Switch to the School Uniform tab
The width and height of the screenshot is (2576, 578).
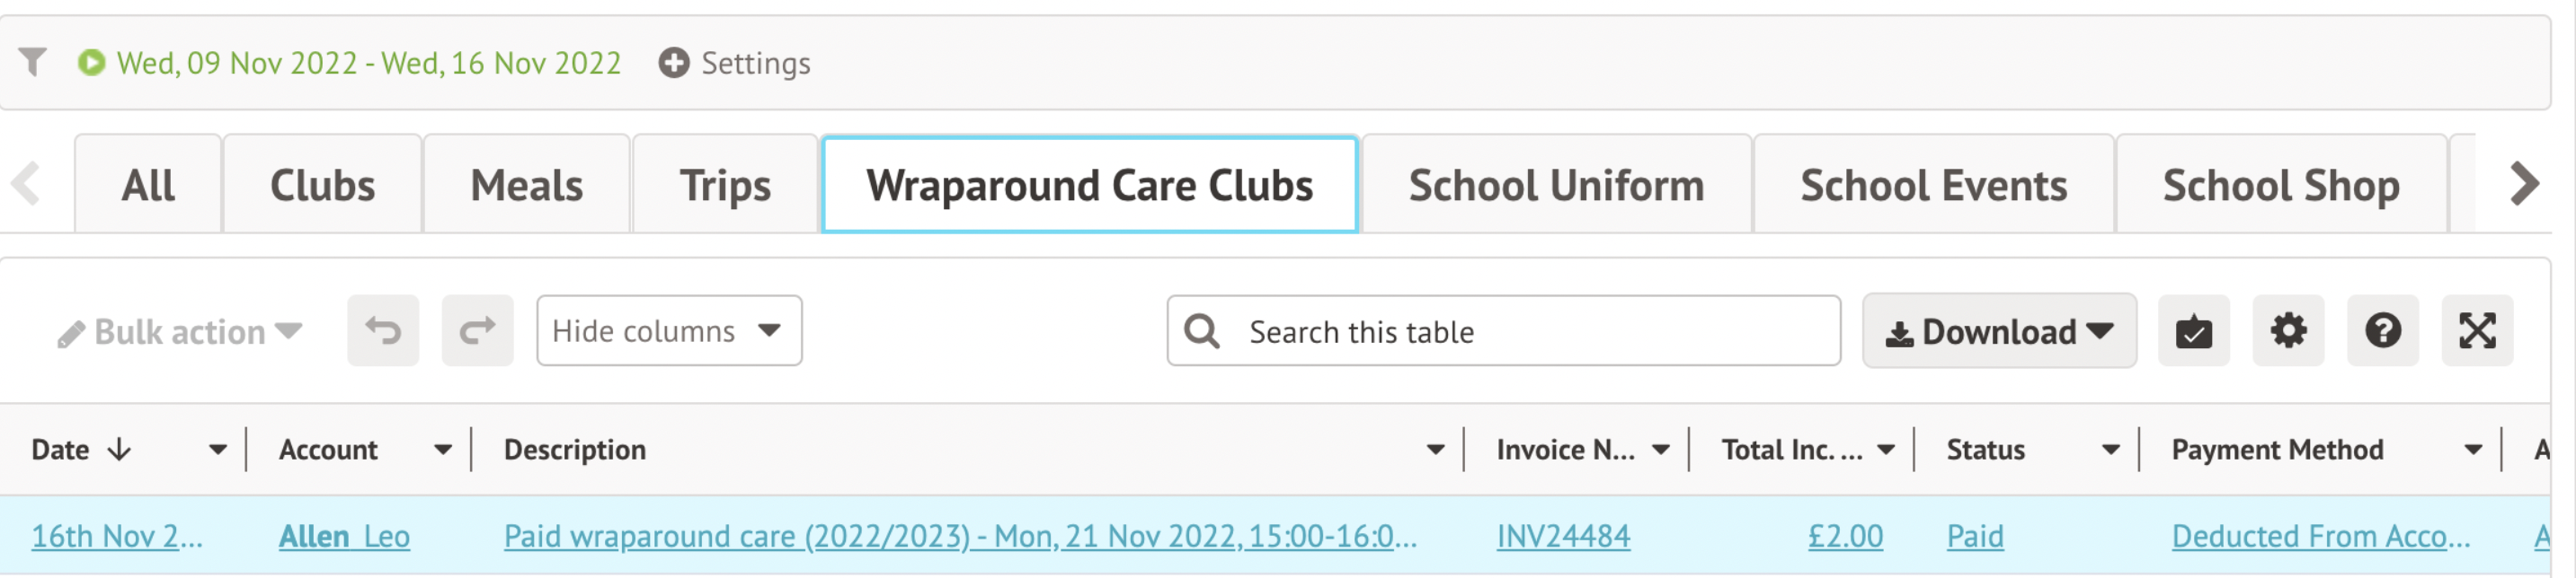point(1556,186)
